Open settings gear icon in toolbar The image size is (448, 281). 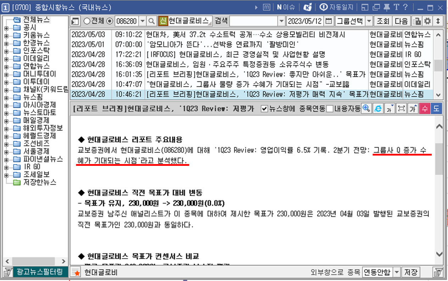click(x=427, y=21)
